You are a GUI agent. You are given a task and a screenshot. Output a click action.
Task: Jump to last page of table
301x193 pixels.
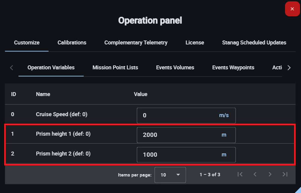tap(285, 174)
